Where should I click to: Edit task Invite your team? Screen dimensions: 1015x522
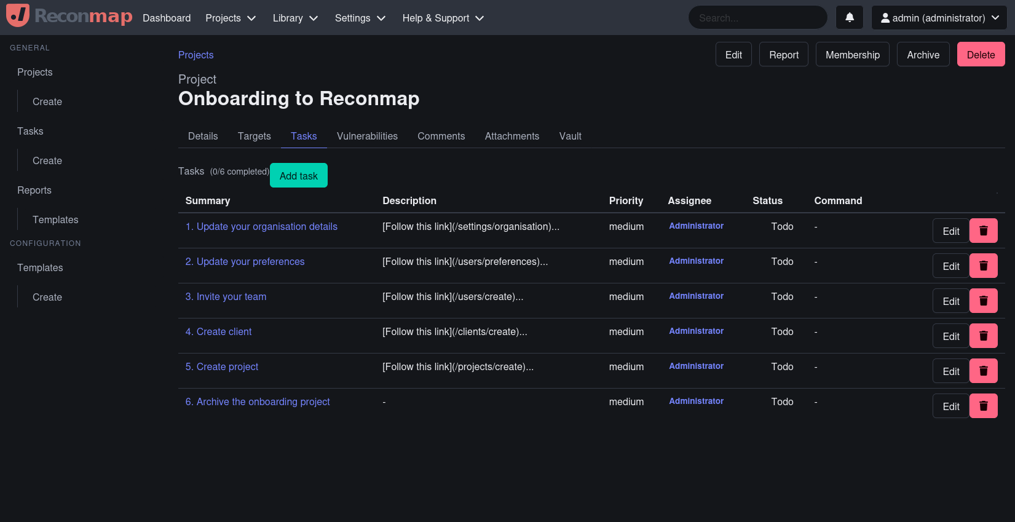coord(950,301)
